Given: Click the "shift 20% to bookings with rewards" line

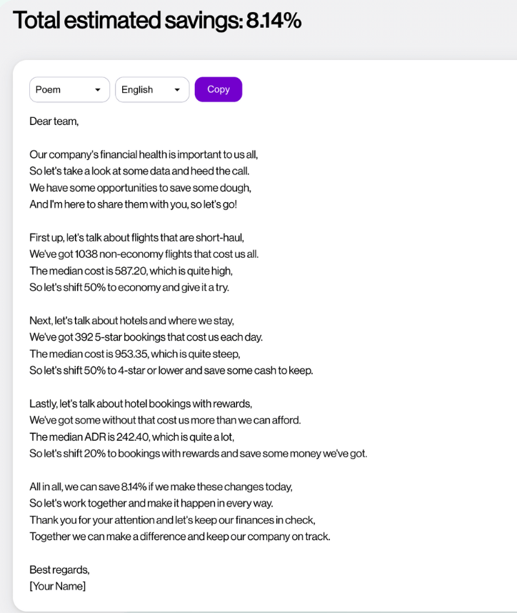Looking at the screenshot, I should coord(198,453).
